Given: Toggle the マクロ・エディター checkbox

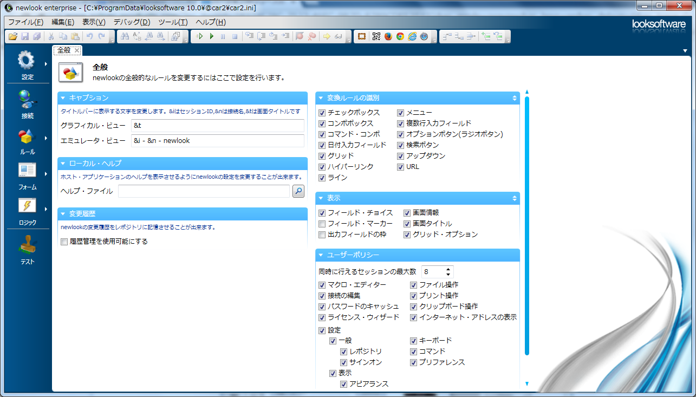Looking at the screenshot, I should tap(322, 285).
